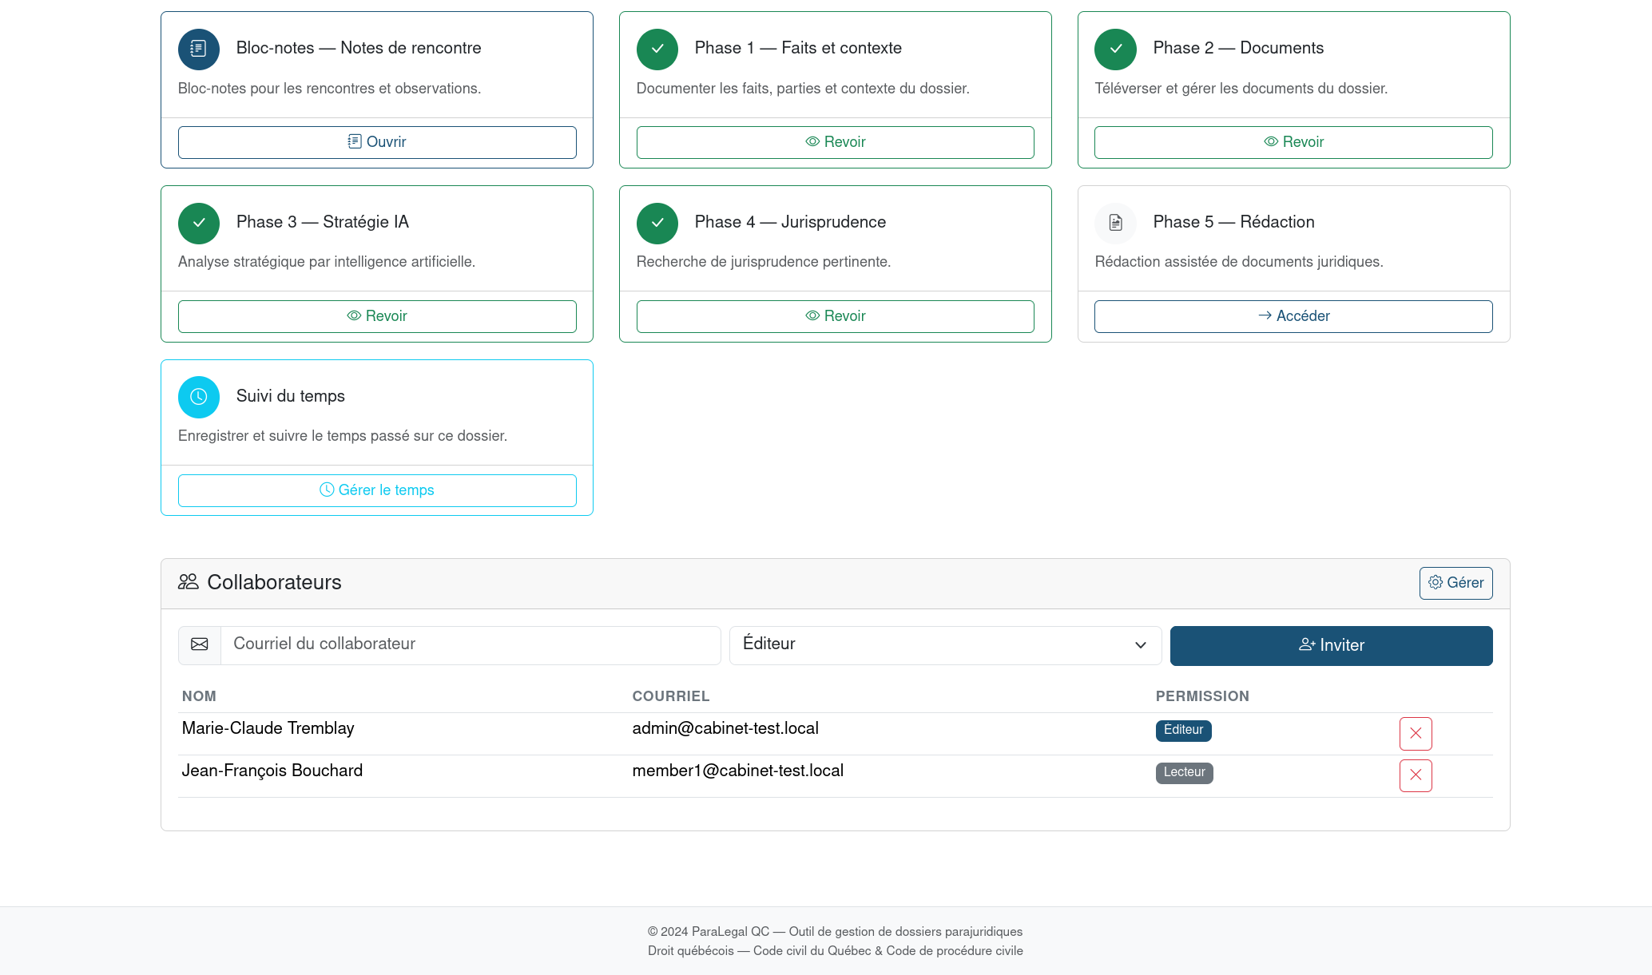The height and width of the screenshot is (975, 1652).
Task: Click Phase 1 green checkmark icon
Action: coord(657,50)
